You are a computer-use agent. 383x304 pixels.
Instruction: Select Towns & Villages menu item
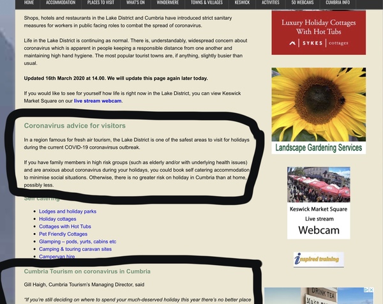(x=207, y=3)
